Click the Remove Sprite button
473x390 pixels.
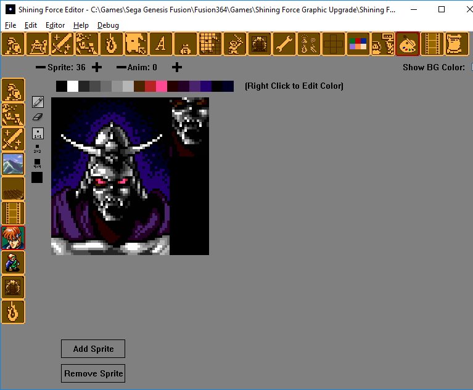tap(93, 373)
